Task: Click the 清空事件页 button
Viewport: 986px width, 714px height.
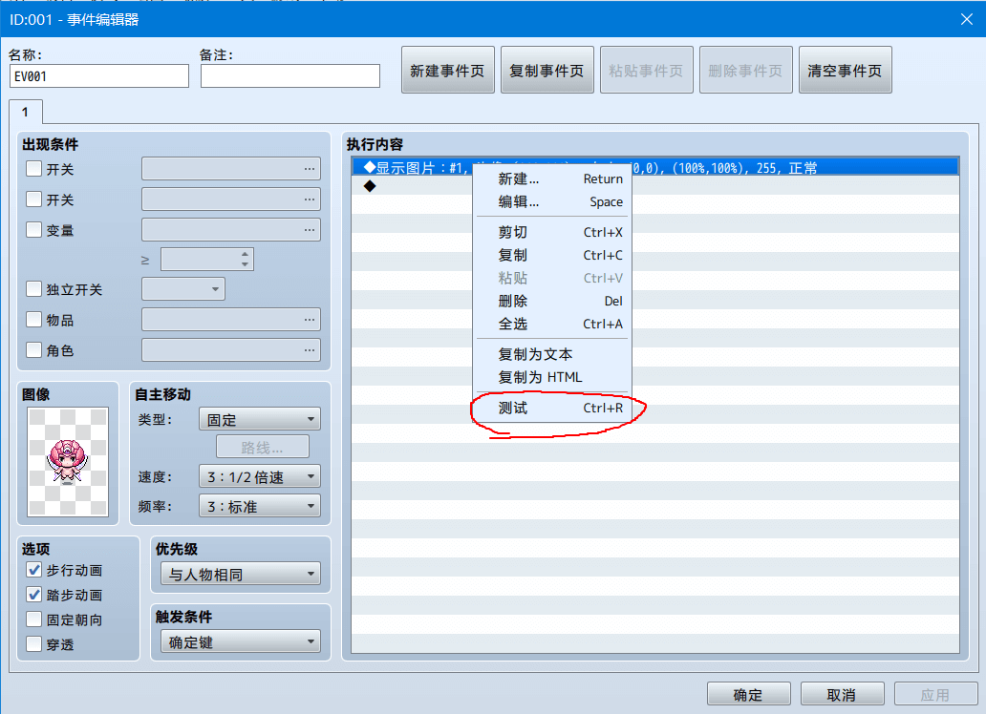Action: click(x=846, y=70)
